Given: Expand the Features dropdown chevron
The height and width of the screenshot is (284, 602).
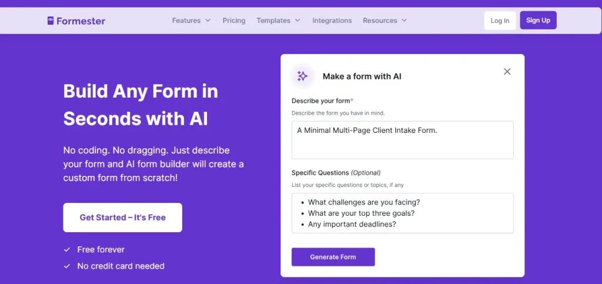Looking at the screenshot, I should click(x=208, y=21).
